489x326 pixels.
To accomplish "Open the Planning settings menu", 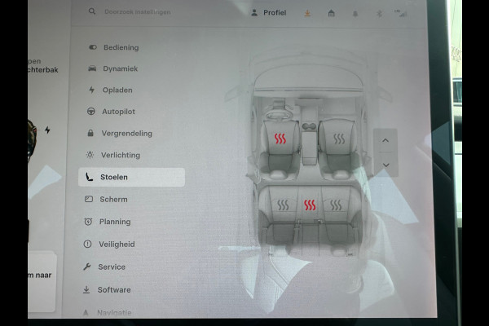I will tap(107, 222).
